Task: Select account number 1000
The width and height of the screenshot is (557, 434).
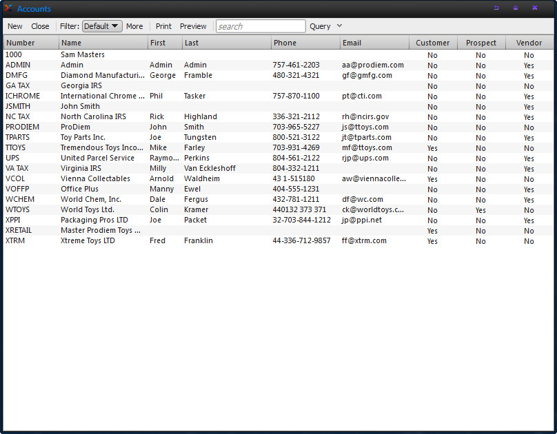Action: tap(14, 54)
